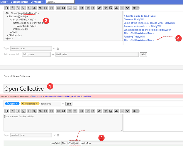Click the H2 heading button in lower toolbar
The width and height of the screenshot is (183, 147).
[87, 111]
